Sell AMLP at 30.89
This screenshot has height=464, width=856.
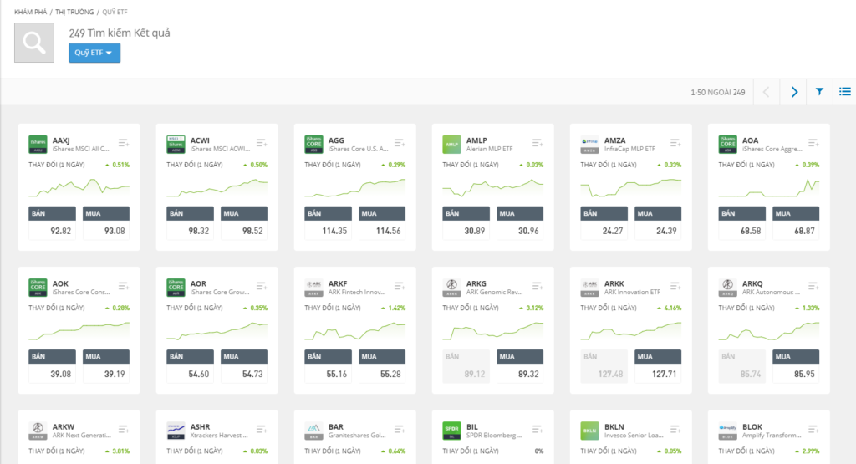[466, 223]
